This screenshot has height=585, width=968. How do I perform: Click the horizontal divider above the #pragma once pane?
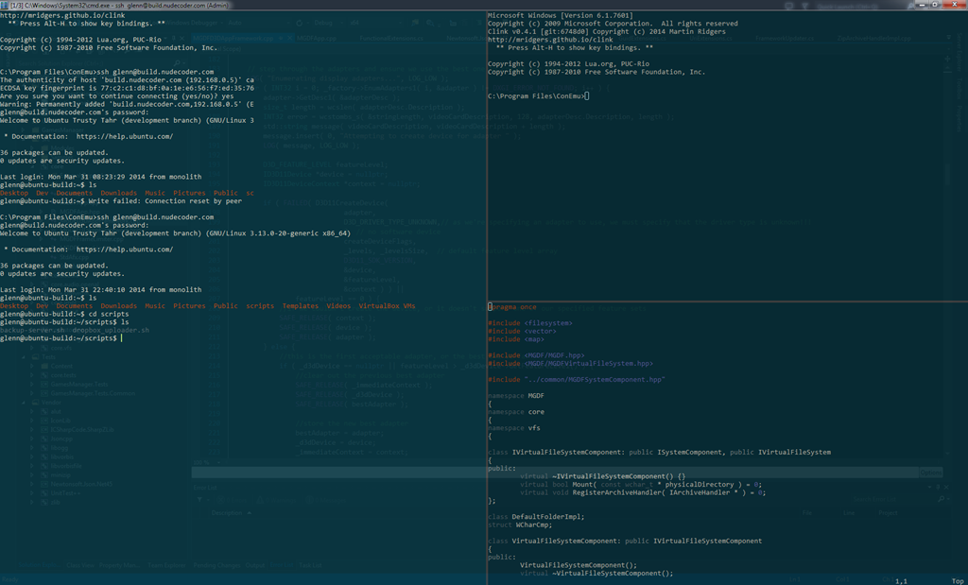(x=727, y=301)
